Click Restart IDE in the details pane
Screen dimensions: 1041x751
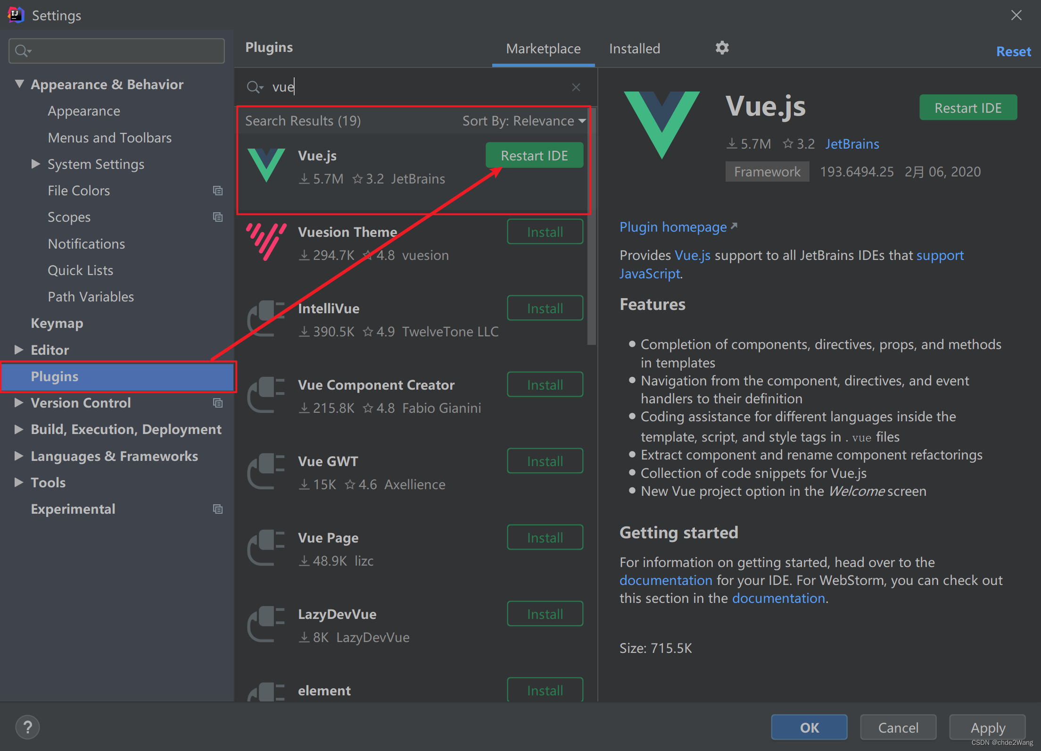(968, 108)
